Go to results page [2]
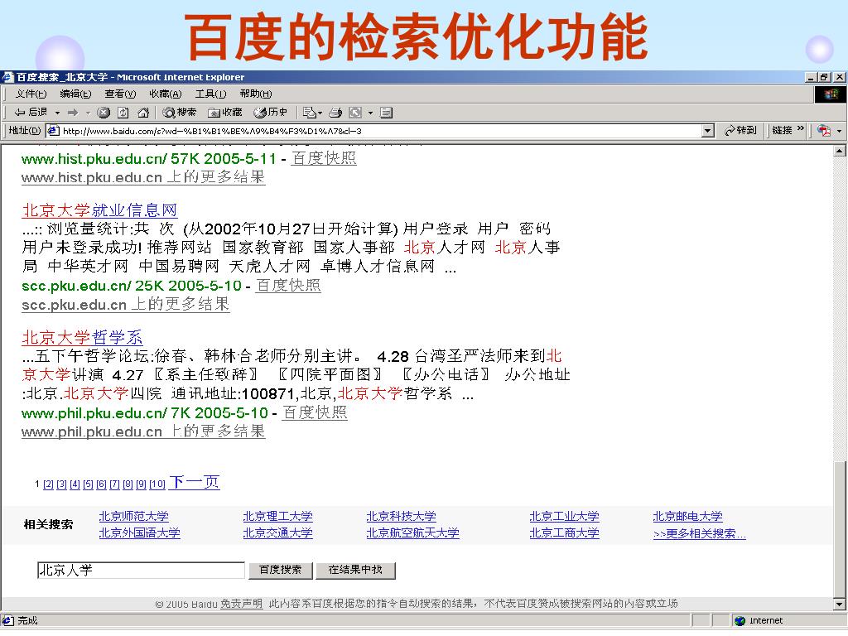The height and width of the screenshot is (636, 848). (x=48, y=484)
